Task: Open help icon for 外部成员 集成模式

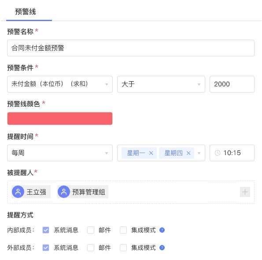Action: click(x=162, y=248)
